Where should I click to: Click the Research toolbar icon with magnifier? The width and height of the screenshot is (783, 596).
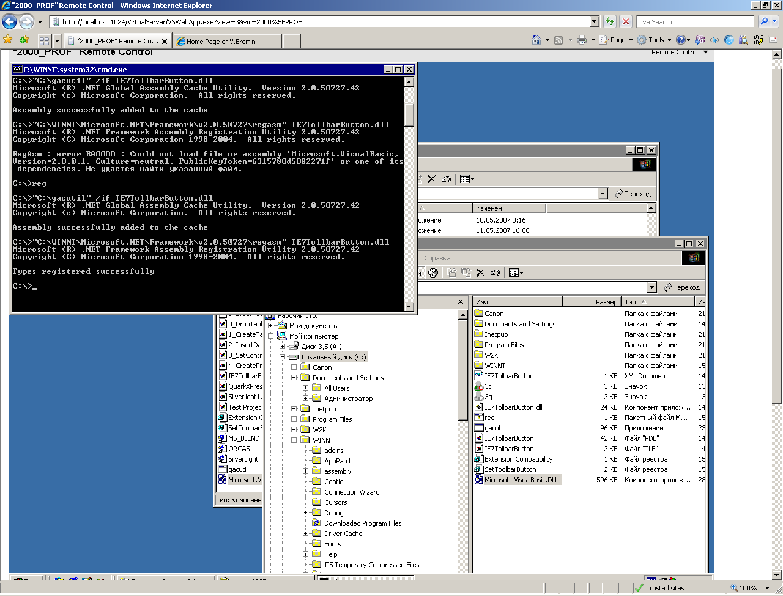pos(743,40)
